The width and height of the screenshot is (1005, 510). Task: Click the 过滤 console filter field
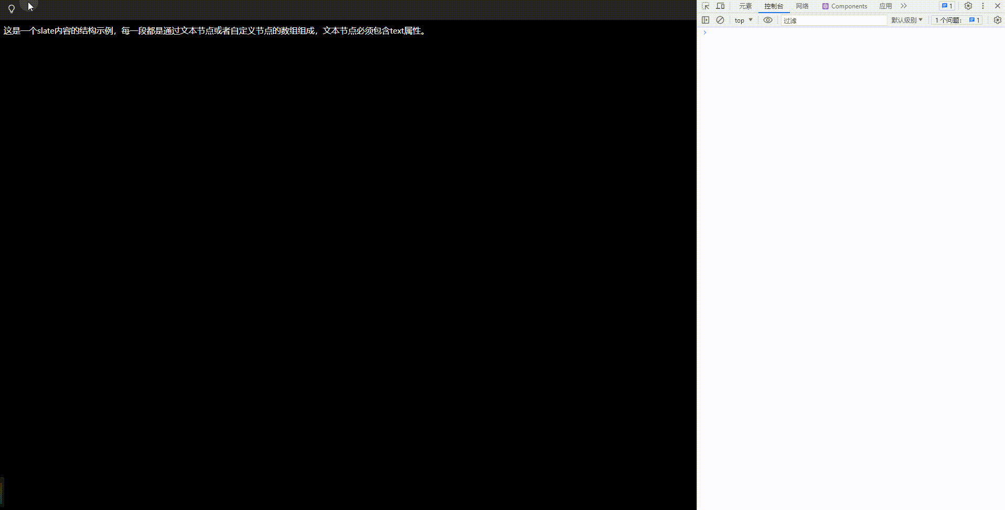834,20
